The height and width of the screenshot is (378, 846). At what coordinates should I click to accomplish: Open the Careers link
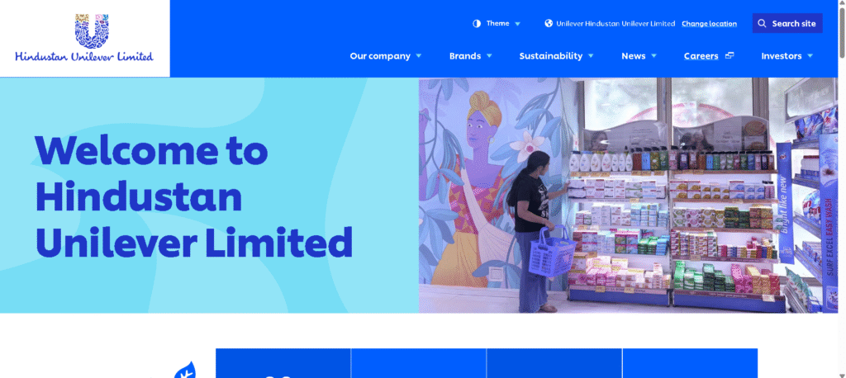pos(701,56)
